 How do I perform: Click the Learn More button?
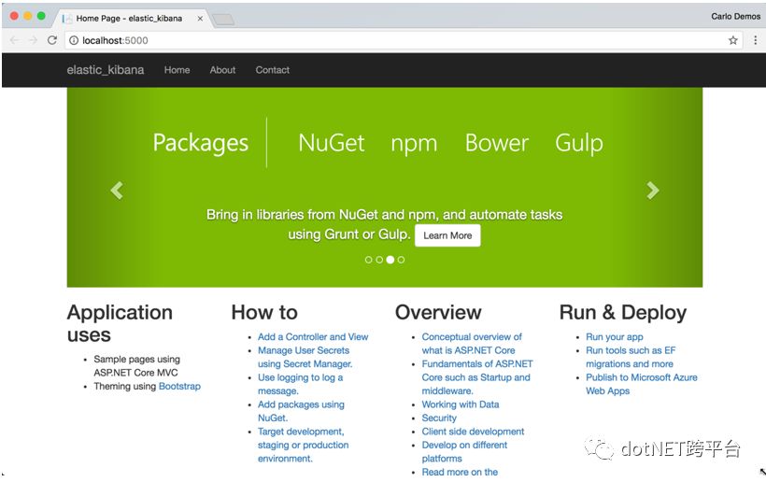tap(447, 235)
